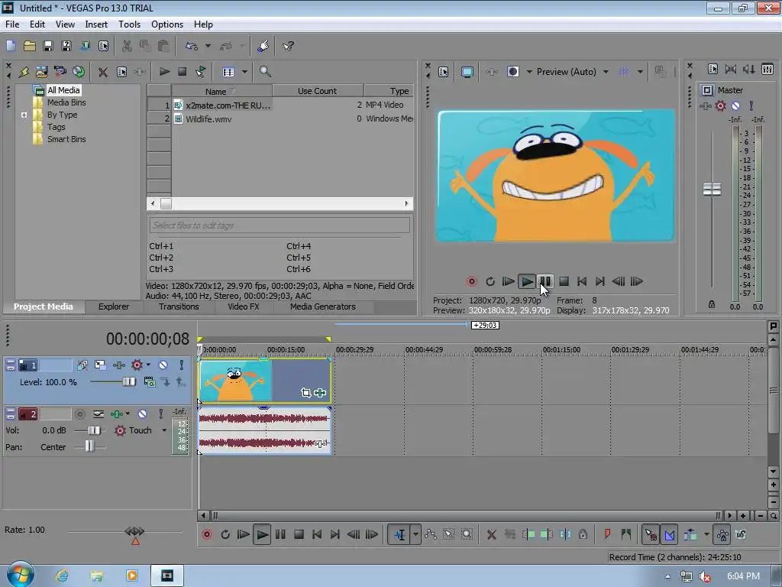Open the Touch automation mode dropdown

click(x=164, y=430)
